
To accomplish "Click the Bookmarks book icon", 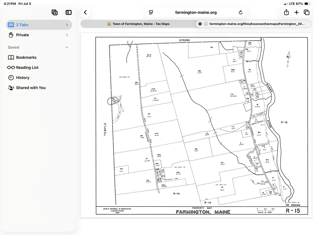I will click(11, 58).
